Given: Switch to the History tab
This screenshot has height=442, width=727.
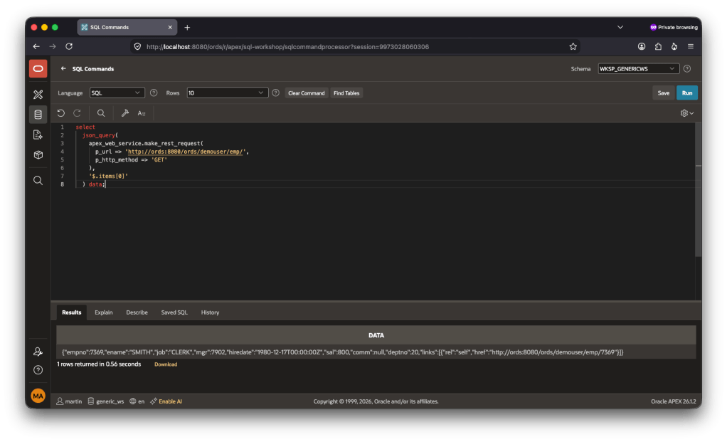Looking at the screenshot, I should 210,312.
